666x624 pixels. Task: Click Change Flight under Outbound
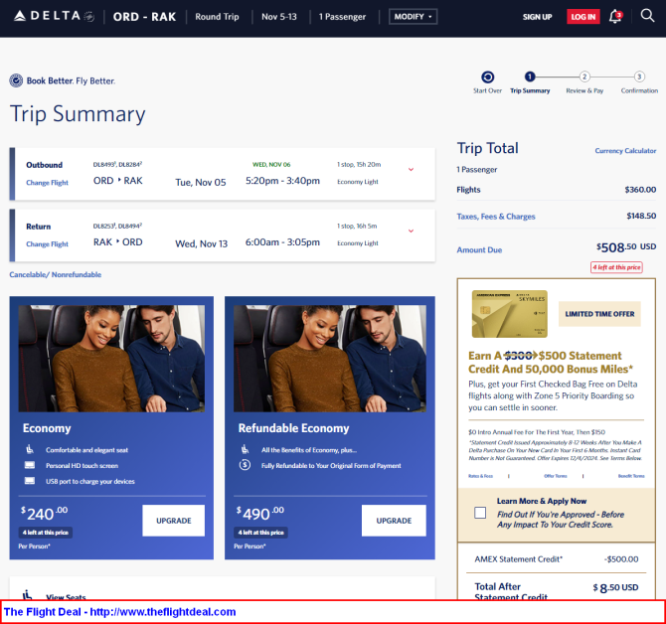pyautogui.click(x=47, y=183)
